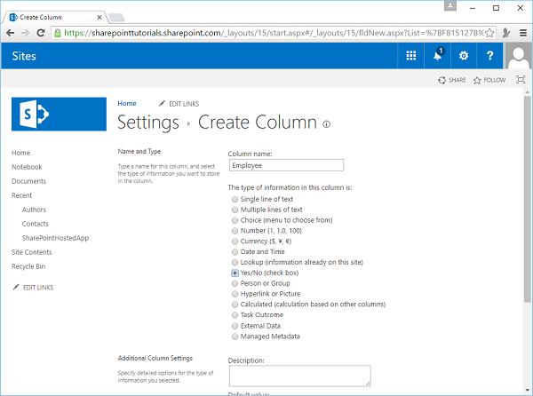Click the Share button

(x=451, y=80)
